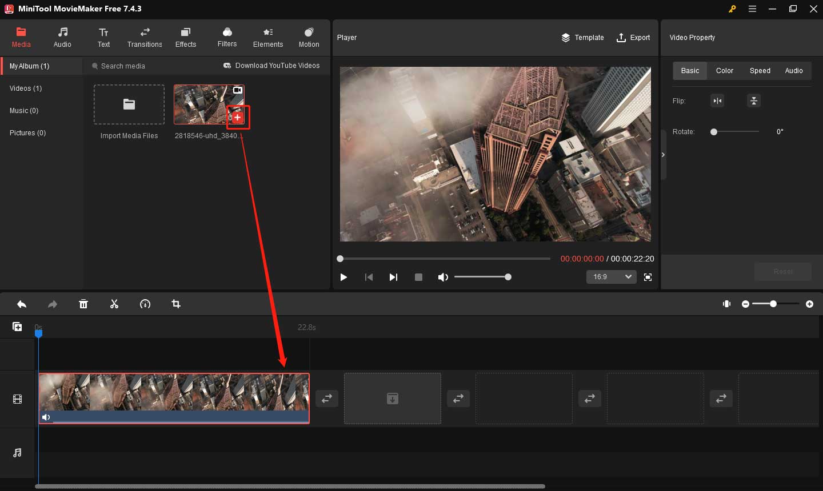
Task: Switch to Speed property tab
Action: [x=760, y=71]
